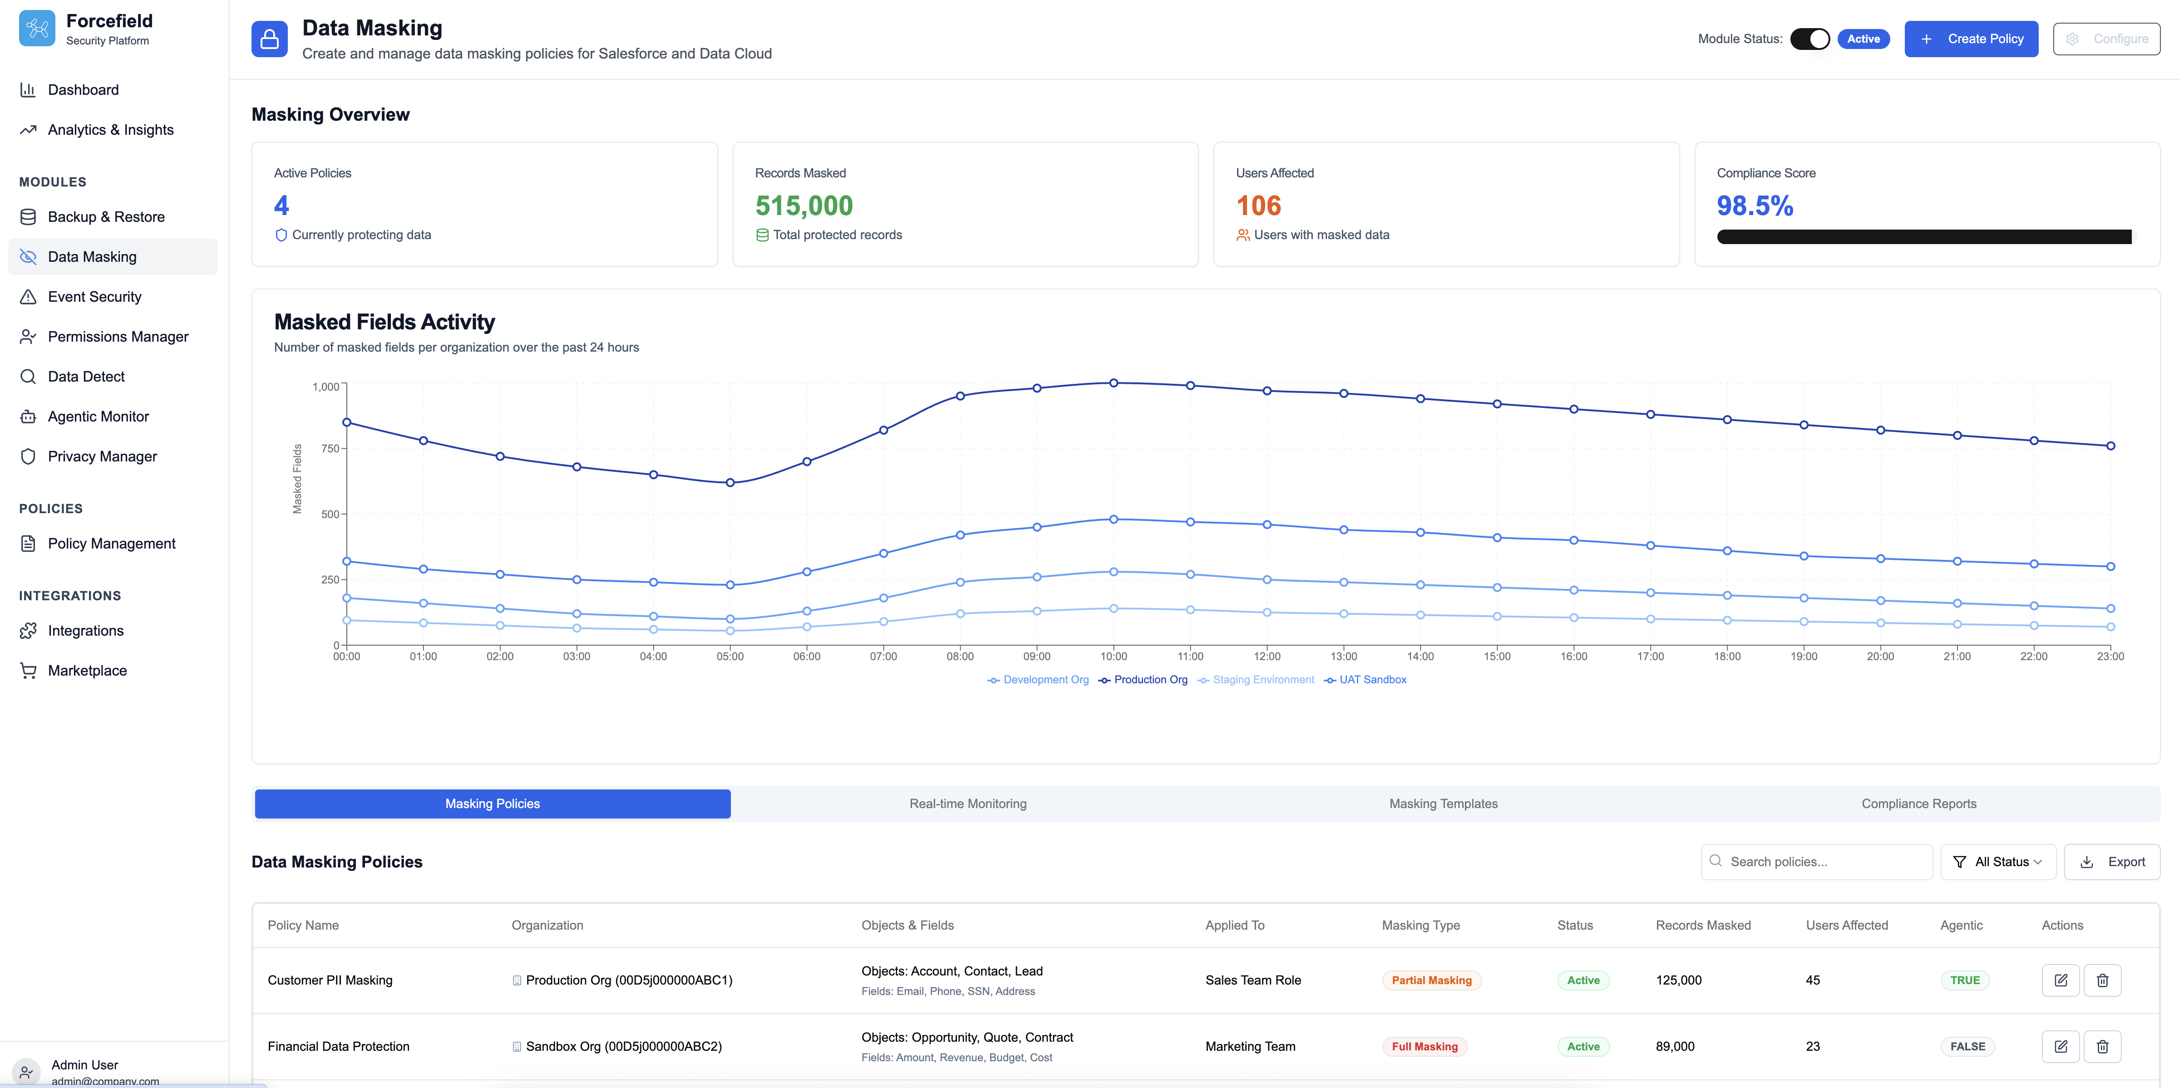Open the All Status filter dropdown
The width and height of the screenshot is (2179, 1088).
click(x=1998, y=863)
